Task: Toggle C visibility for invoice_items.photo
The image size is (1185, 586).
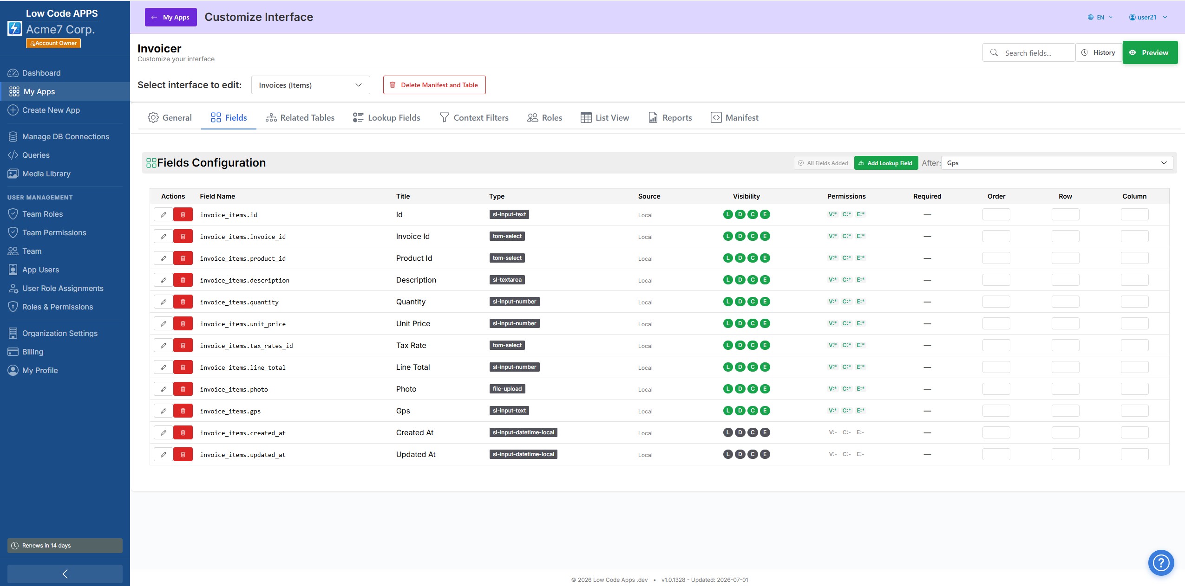Action: click(x=753, y=389)
